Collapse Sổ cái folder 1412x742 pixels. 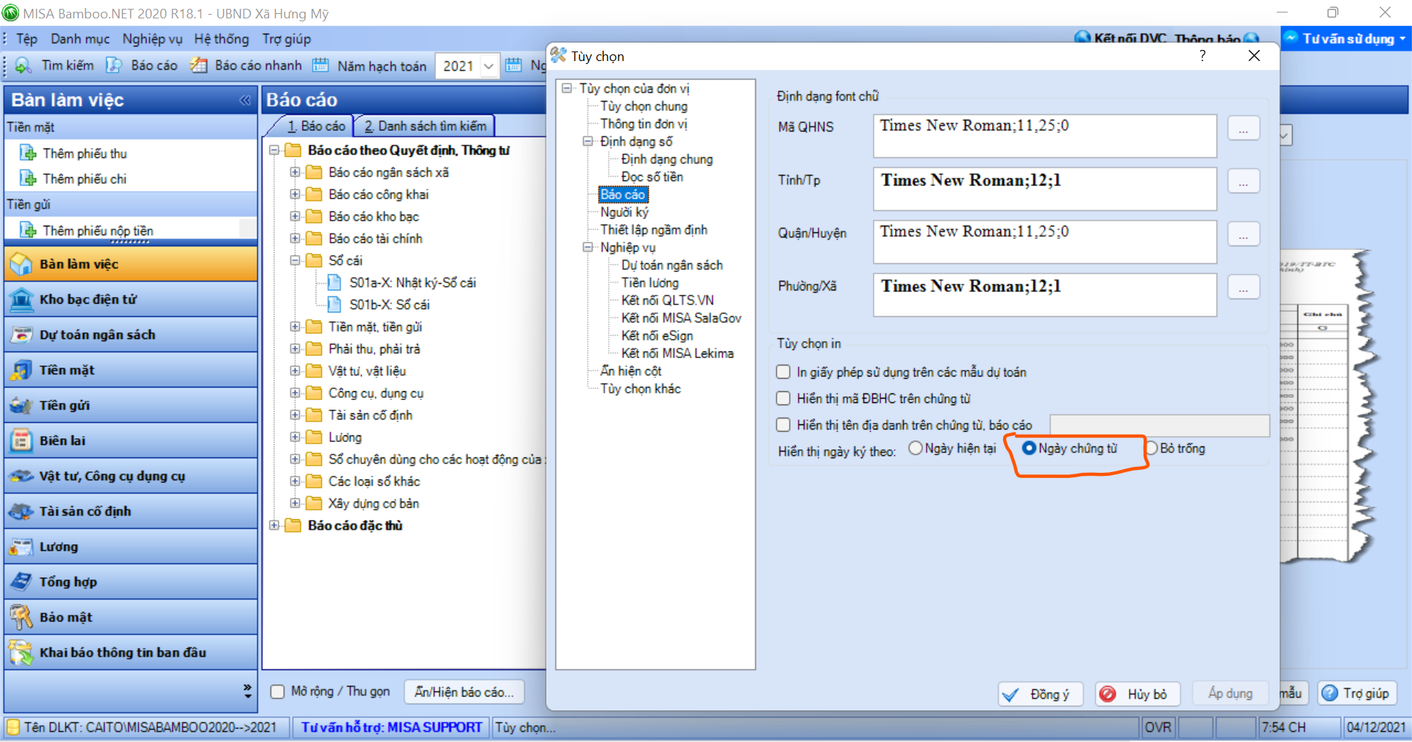[295, 260]
